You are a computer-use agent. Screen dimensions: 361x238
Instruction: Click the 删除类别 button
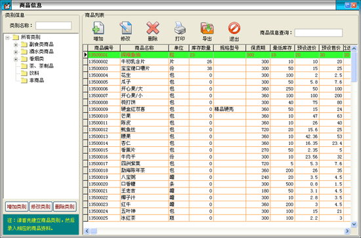(65, 207)
